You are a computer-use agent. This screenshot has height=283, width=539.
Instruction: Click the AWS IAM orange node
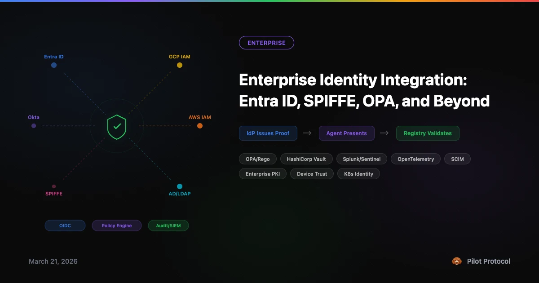coord(200,126)
